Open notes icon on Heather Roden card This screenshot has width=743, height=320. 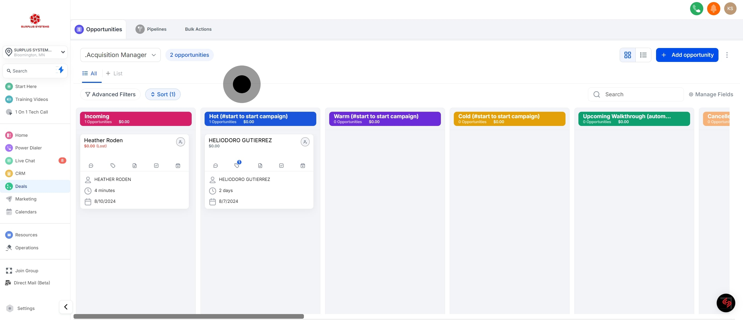coord(134,166)
